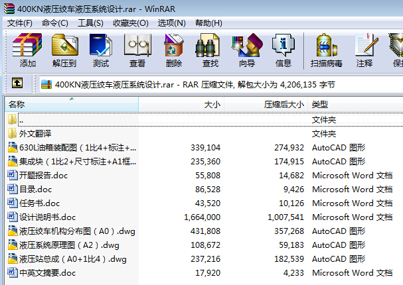This screenshot has width=403, height=285.
Task: Launch the Wizard (向导) tool
Action: pos(247,45)
